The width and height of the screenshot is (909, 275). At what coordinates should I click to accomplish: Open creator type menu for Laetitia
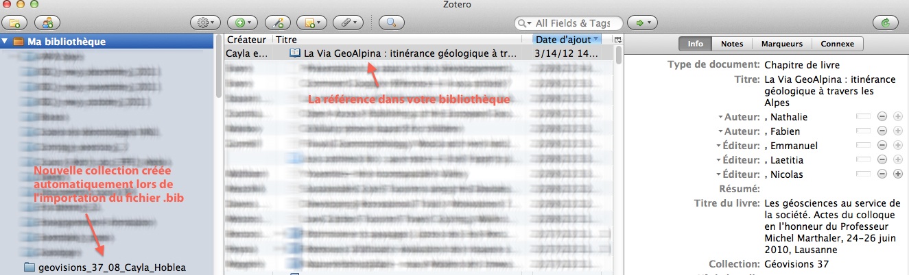[738, 160]
